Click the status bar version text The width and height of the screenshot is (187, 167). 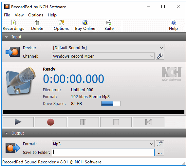click(52, 162)
